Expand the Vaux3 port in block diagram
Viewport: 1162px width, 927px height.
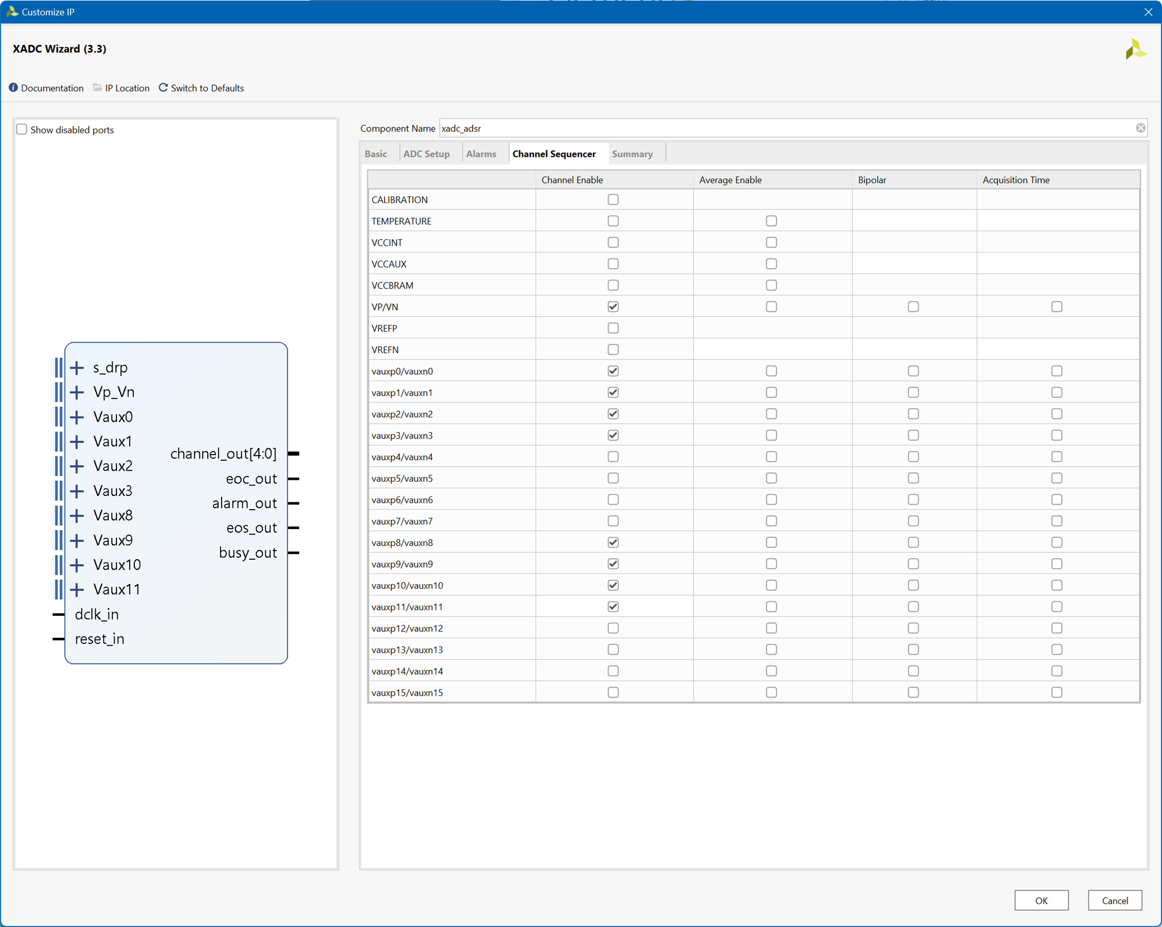pyautogui.click(x=77, y=491)
